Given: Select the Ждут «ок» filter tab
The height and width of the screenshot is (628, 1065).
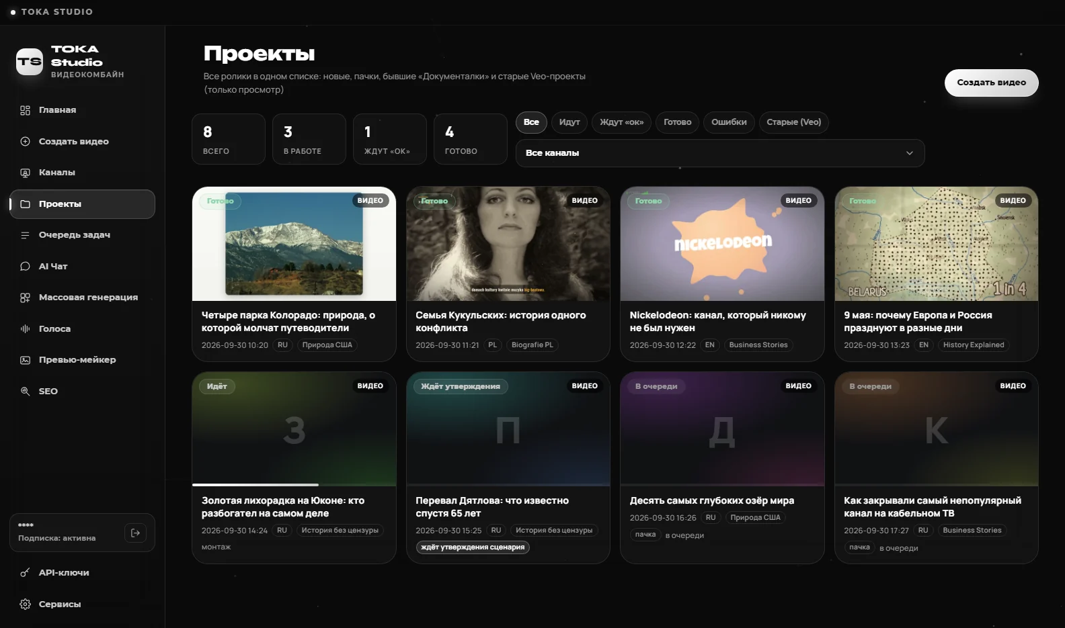Looking at the screenshot, I should point(621,122).
